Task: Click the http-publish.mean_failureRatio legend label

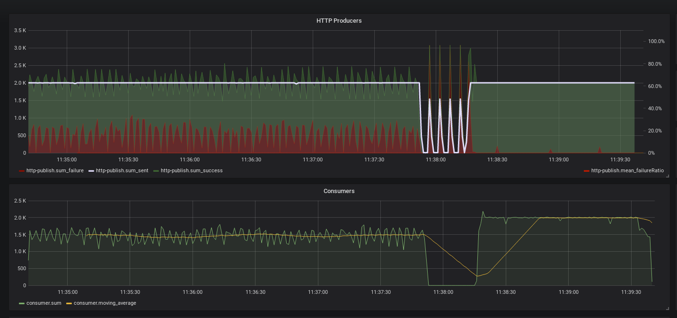Action: point(627,170)
